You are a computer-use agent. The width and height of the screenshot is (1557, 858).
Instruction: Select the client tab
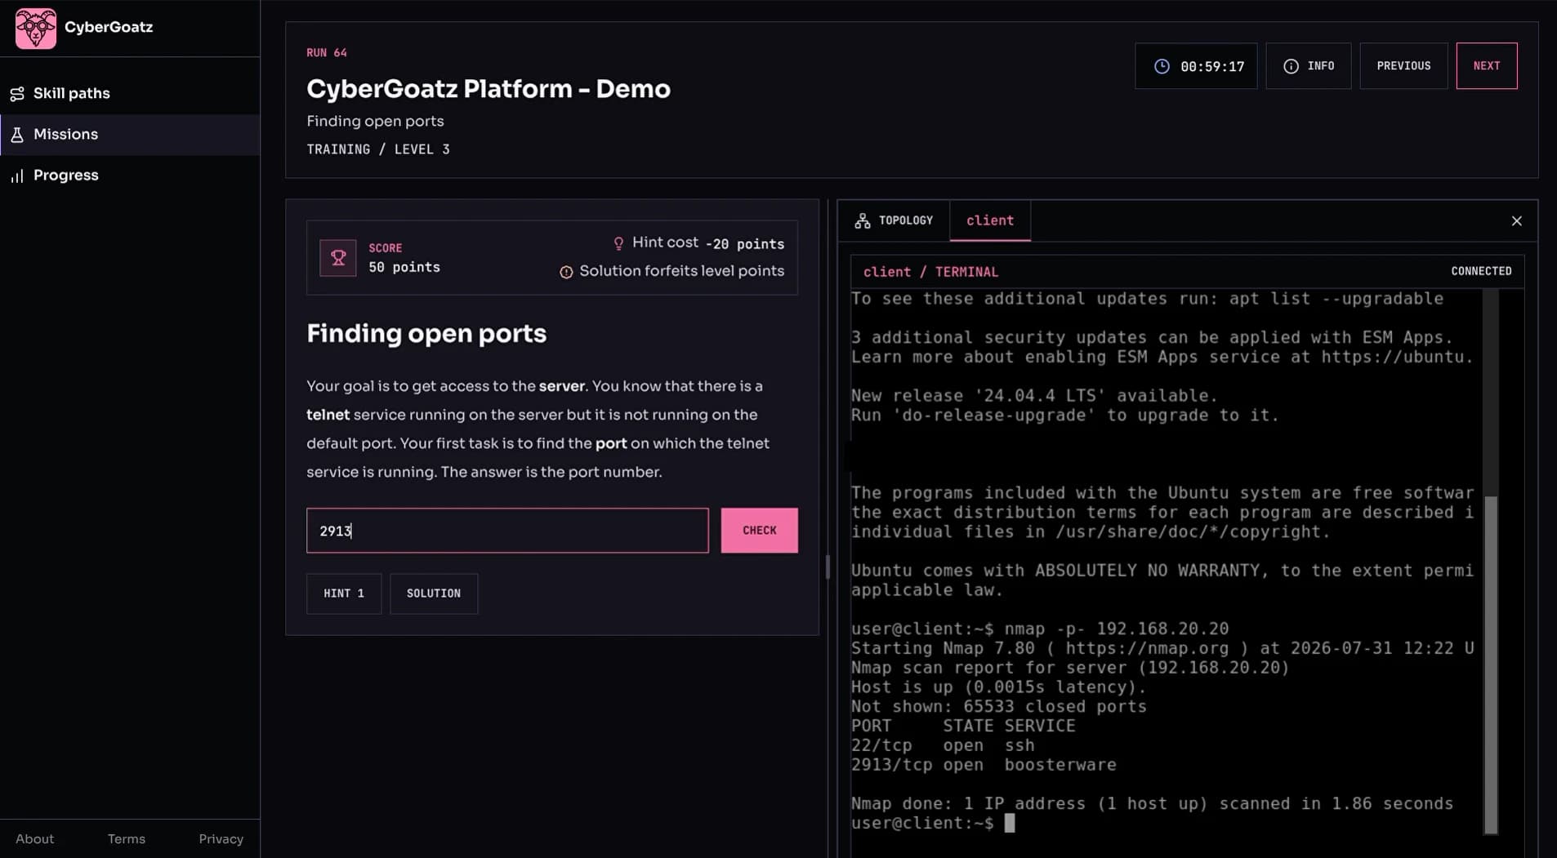pyautogui.click(x=990, y=220)
